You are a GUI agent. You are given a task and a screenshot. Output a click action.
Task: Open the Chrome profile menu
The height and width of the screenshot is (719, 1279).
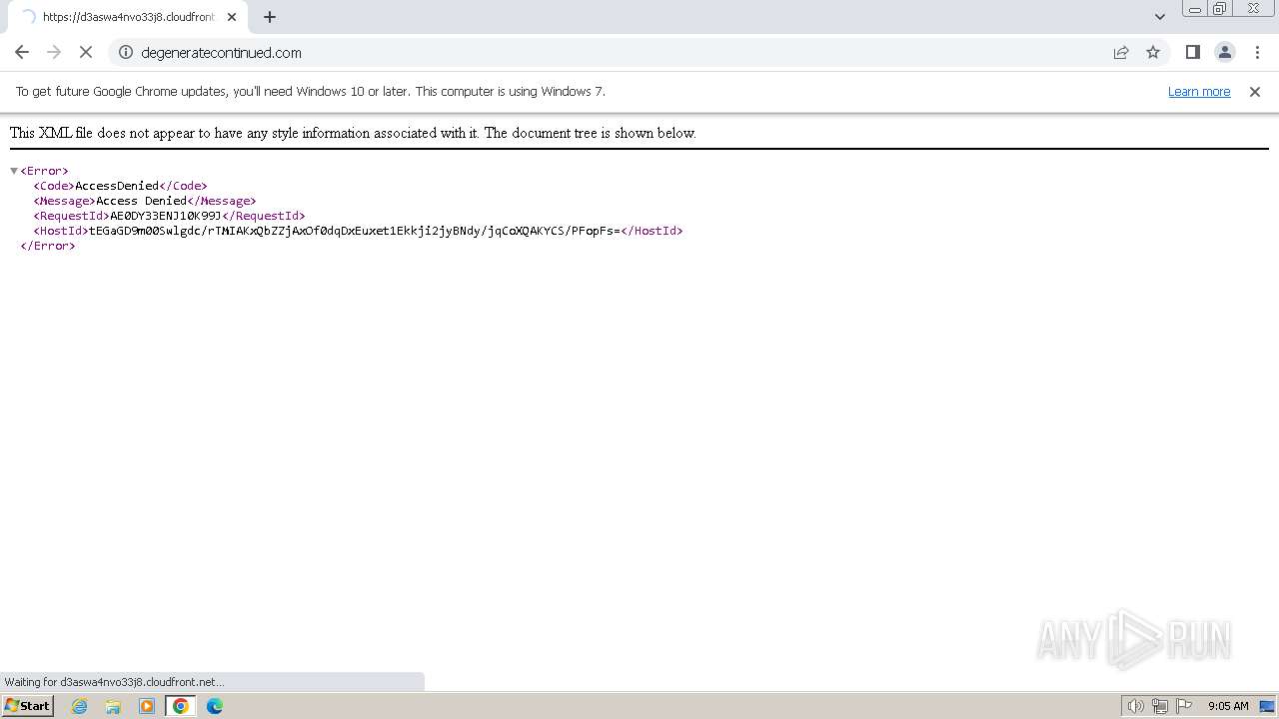pos(1224,52)
